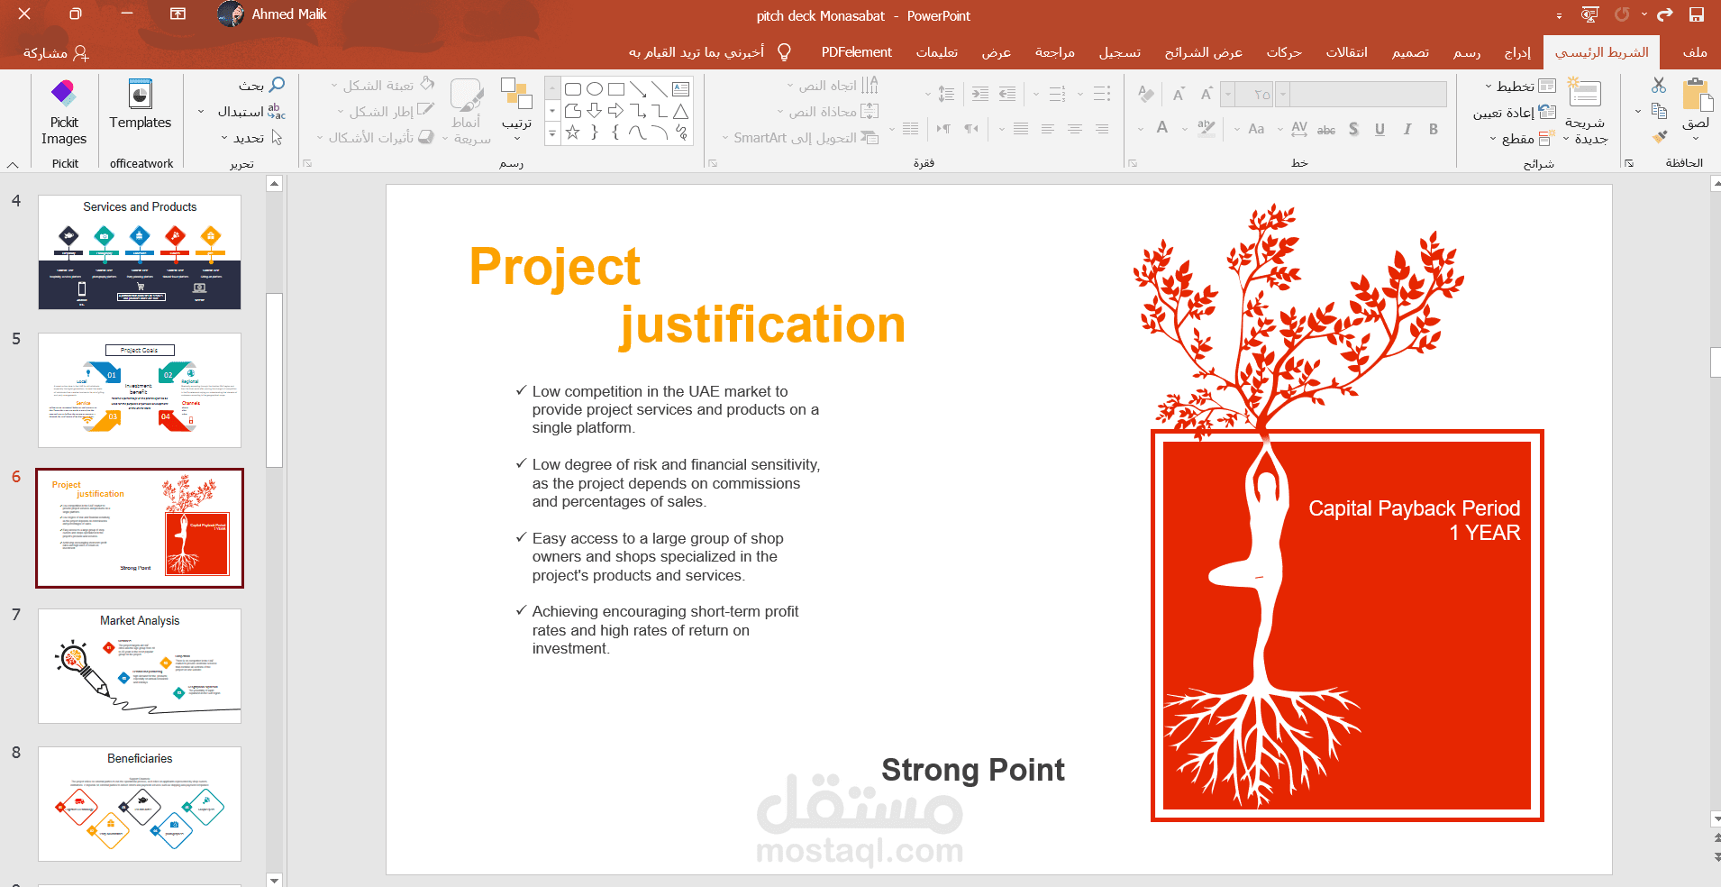The height and width of the screenshot is (887, 1721).
Task: Open the PDFelement ribbon tab
Action: click(857, 52)
